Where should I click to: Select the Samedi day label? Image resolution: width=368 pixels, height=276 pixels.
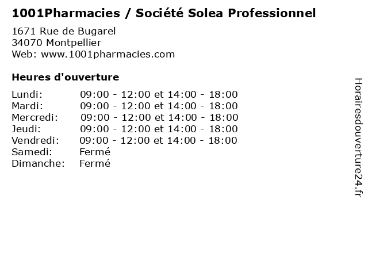point(32,152)
